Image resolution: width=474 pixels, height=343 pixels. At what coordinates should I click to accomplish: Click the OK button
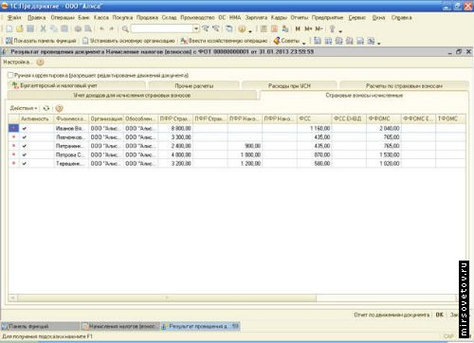[x=439, y=315]
